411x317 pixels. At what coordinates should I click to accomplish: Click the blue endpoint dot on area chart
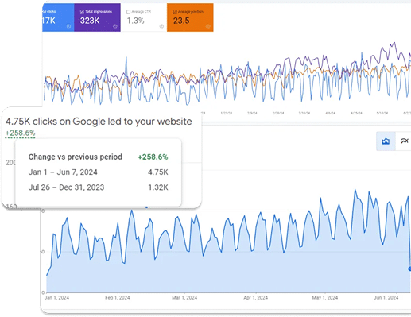coord(409,269)
